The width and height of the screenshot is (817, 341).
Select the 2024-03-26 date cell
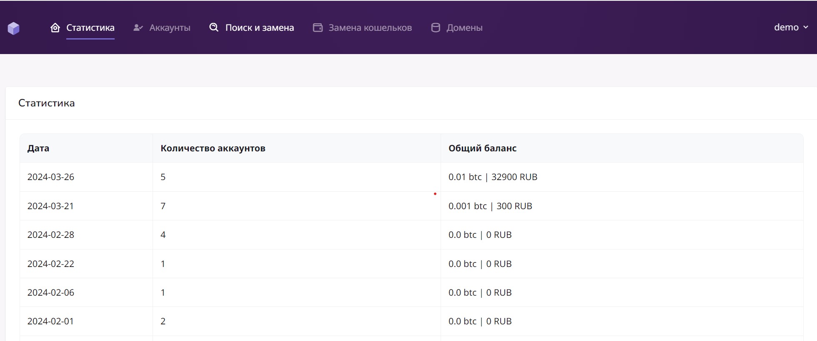[51, 177]
